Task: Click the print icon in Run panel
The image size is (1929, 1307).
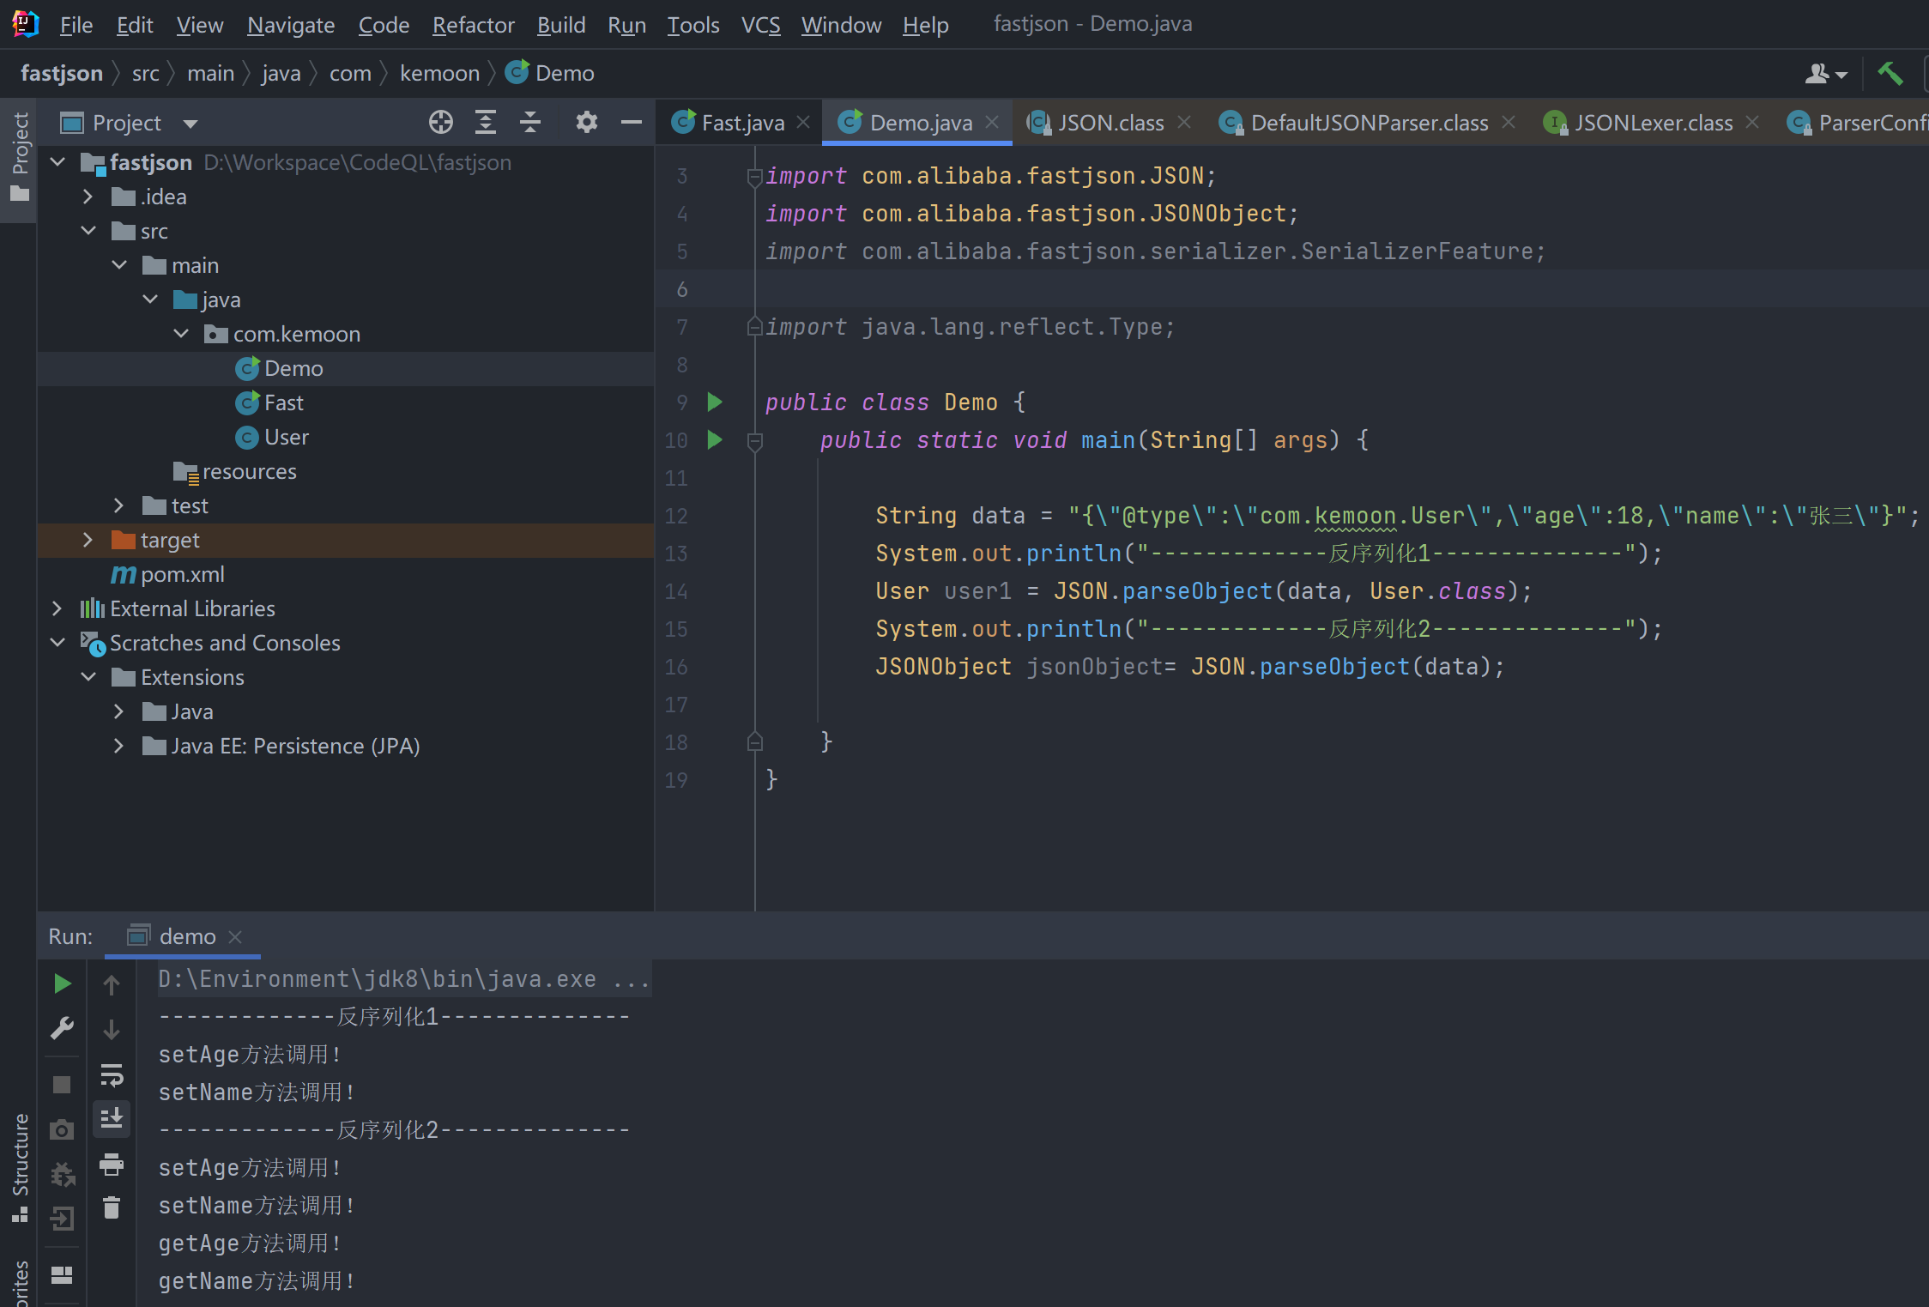Action: [112, 1165]
